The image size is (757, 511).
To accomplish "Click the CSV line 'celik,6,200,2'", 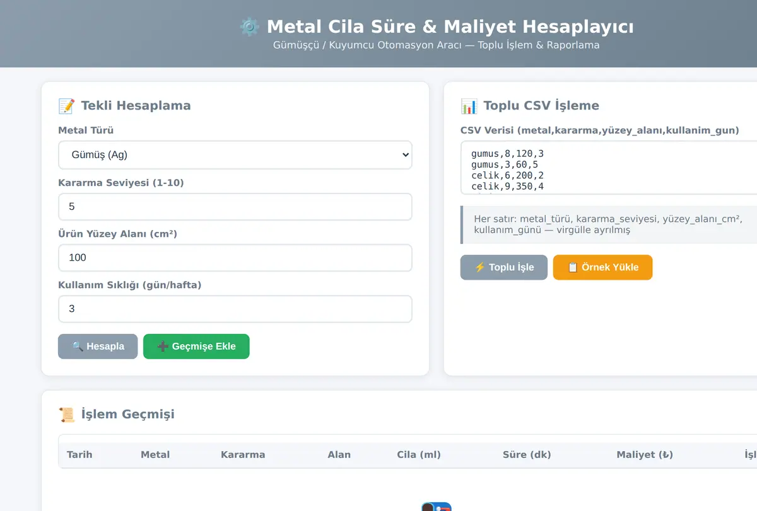I will click(x=507, y=176).
